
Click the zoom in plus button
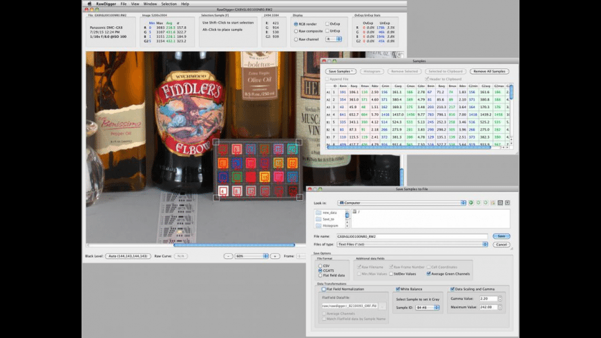coord(275,256)
